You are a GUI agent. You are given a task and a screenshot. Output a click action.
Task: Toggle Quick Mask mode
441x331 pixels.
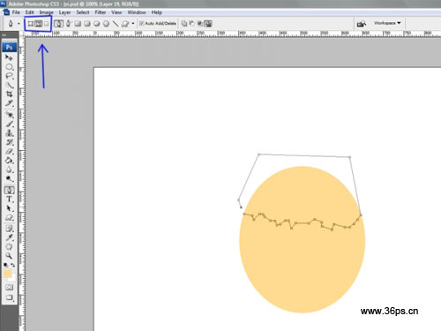[x=9, y=287]
